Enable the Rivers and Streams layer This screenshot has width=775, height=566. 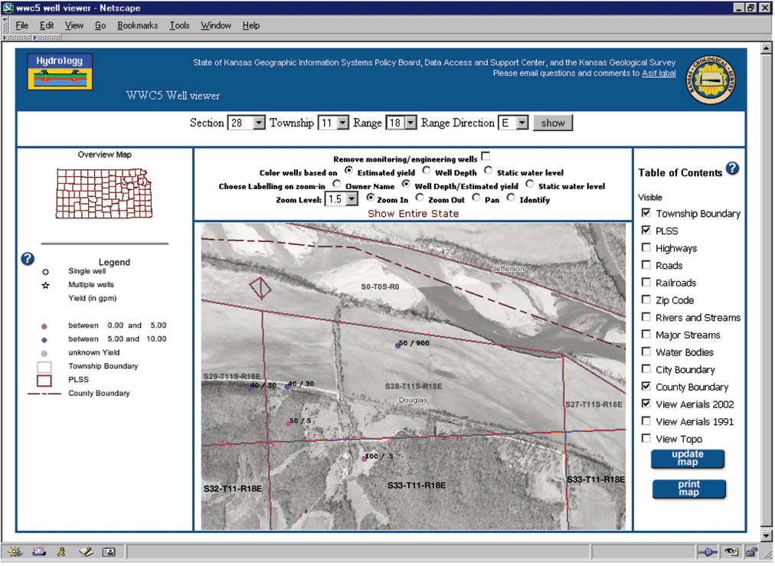(646, 316)
